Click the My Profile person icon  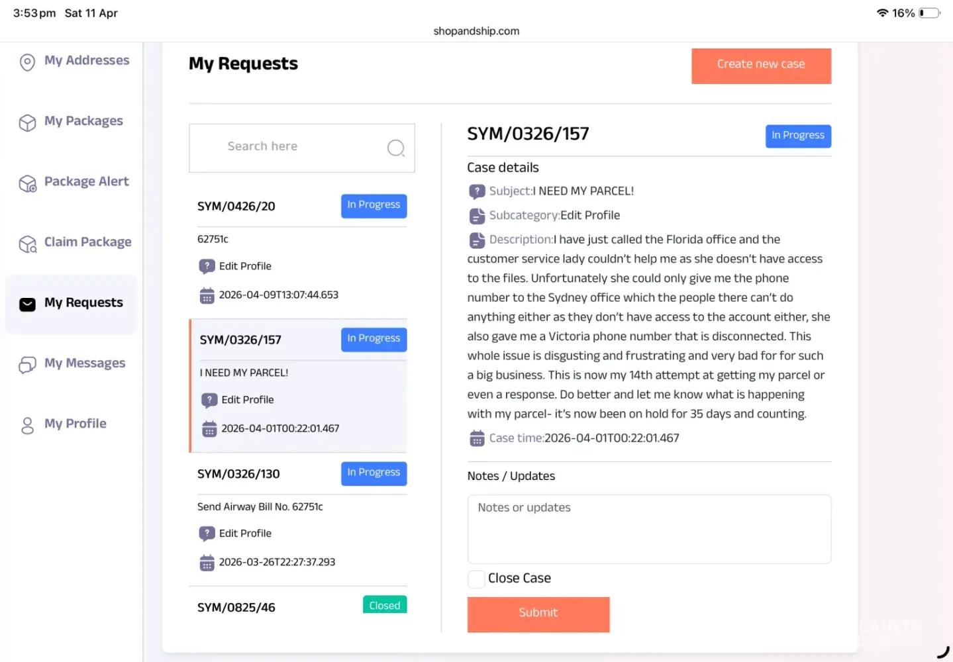pyautogui.click(x=27, y=425)
